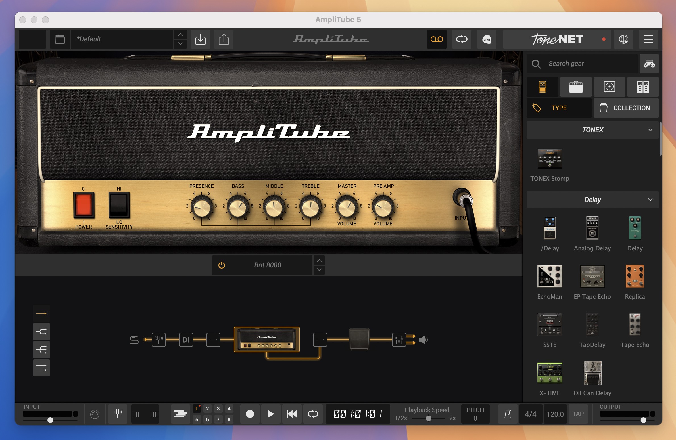
Task: Switch to the COLLECTION tab in gear browser
Action: 626,108
